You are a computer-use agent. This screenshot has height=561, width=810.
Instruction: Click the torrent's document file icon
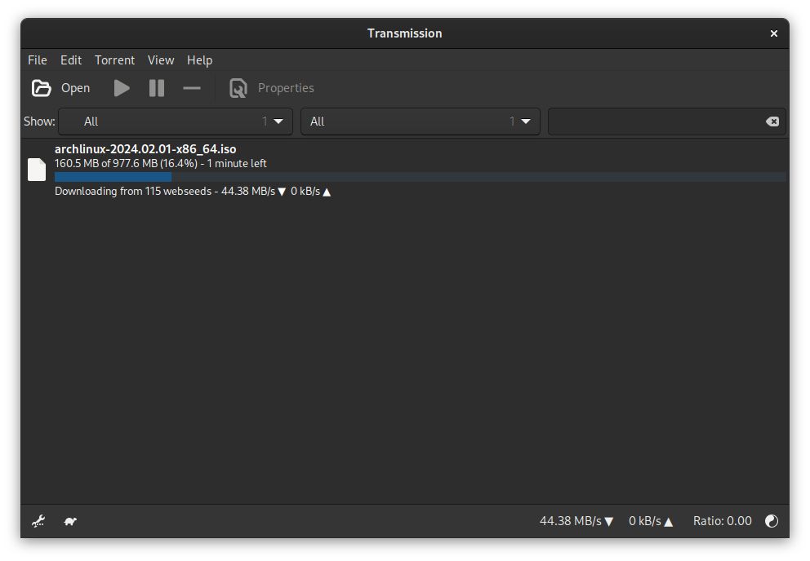pyautogui.click(x=37, y=170)
